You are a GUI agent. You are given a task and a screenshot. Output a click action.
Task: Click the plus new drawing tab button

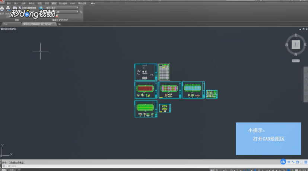(x=59, y=24)
